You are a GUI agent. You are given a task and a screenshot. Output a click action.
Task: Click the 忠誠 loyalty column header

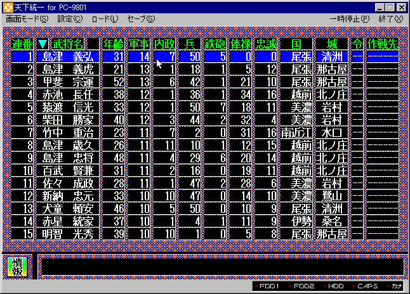pyautogui.click(x=267, y=44)
